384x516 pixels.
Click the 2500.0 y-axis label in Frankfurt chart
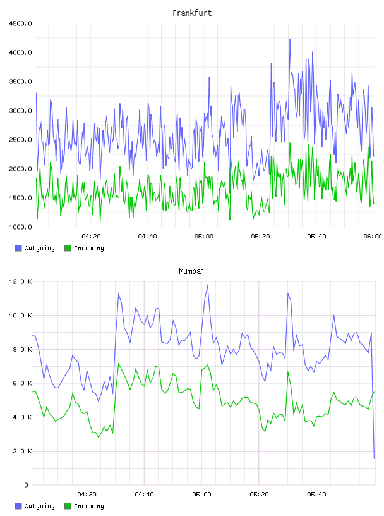(x=20, y=140)
